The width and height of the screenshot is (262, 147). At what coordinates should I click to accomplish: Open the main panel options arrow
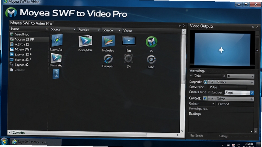(x=179, y=26)
